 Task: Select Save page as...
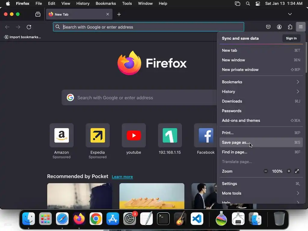(261, 142)
